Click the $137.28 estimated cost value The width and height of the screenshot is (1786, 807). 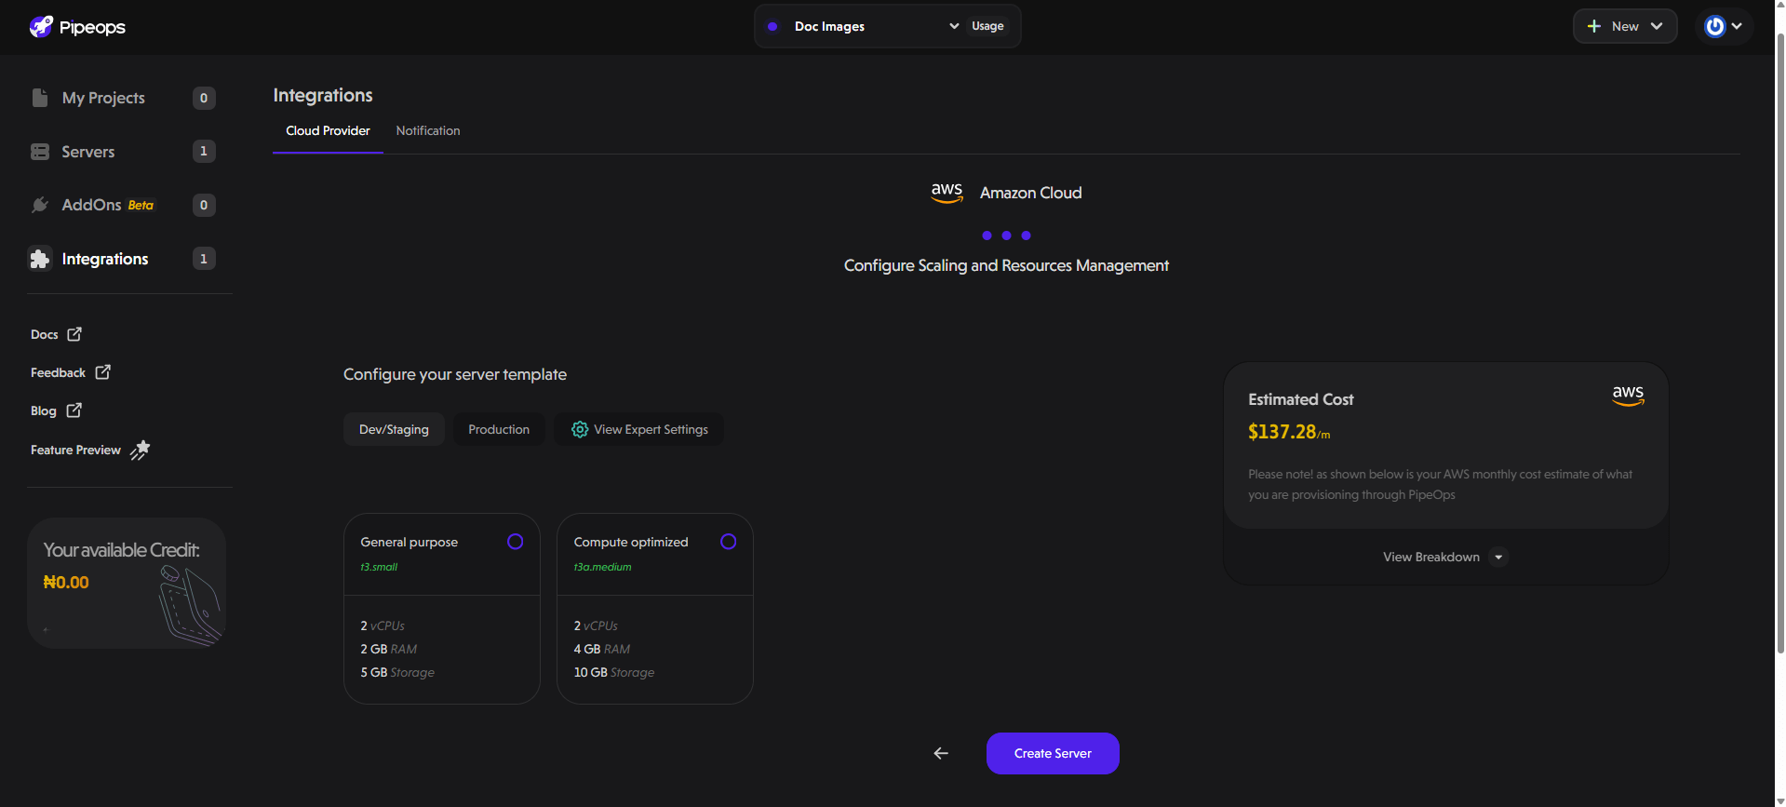coord(1282,432)
